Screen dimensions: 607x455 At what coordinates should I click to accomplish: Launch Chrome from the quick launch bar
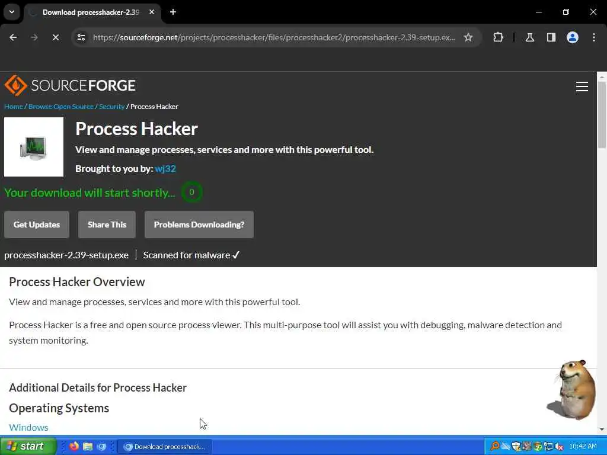click(101, 447)
